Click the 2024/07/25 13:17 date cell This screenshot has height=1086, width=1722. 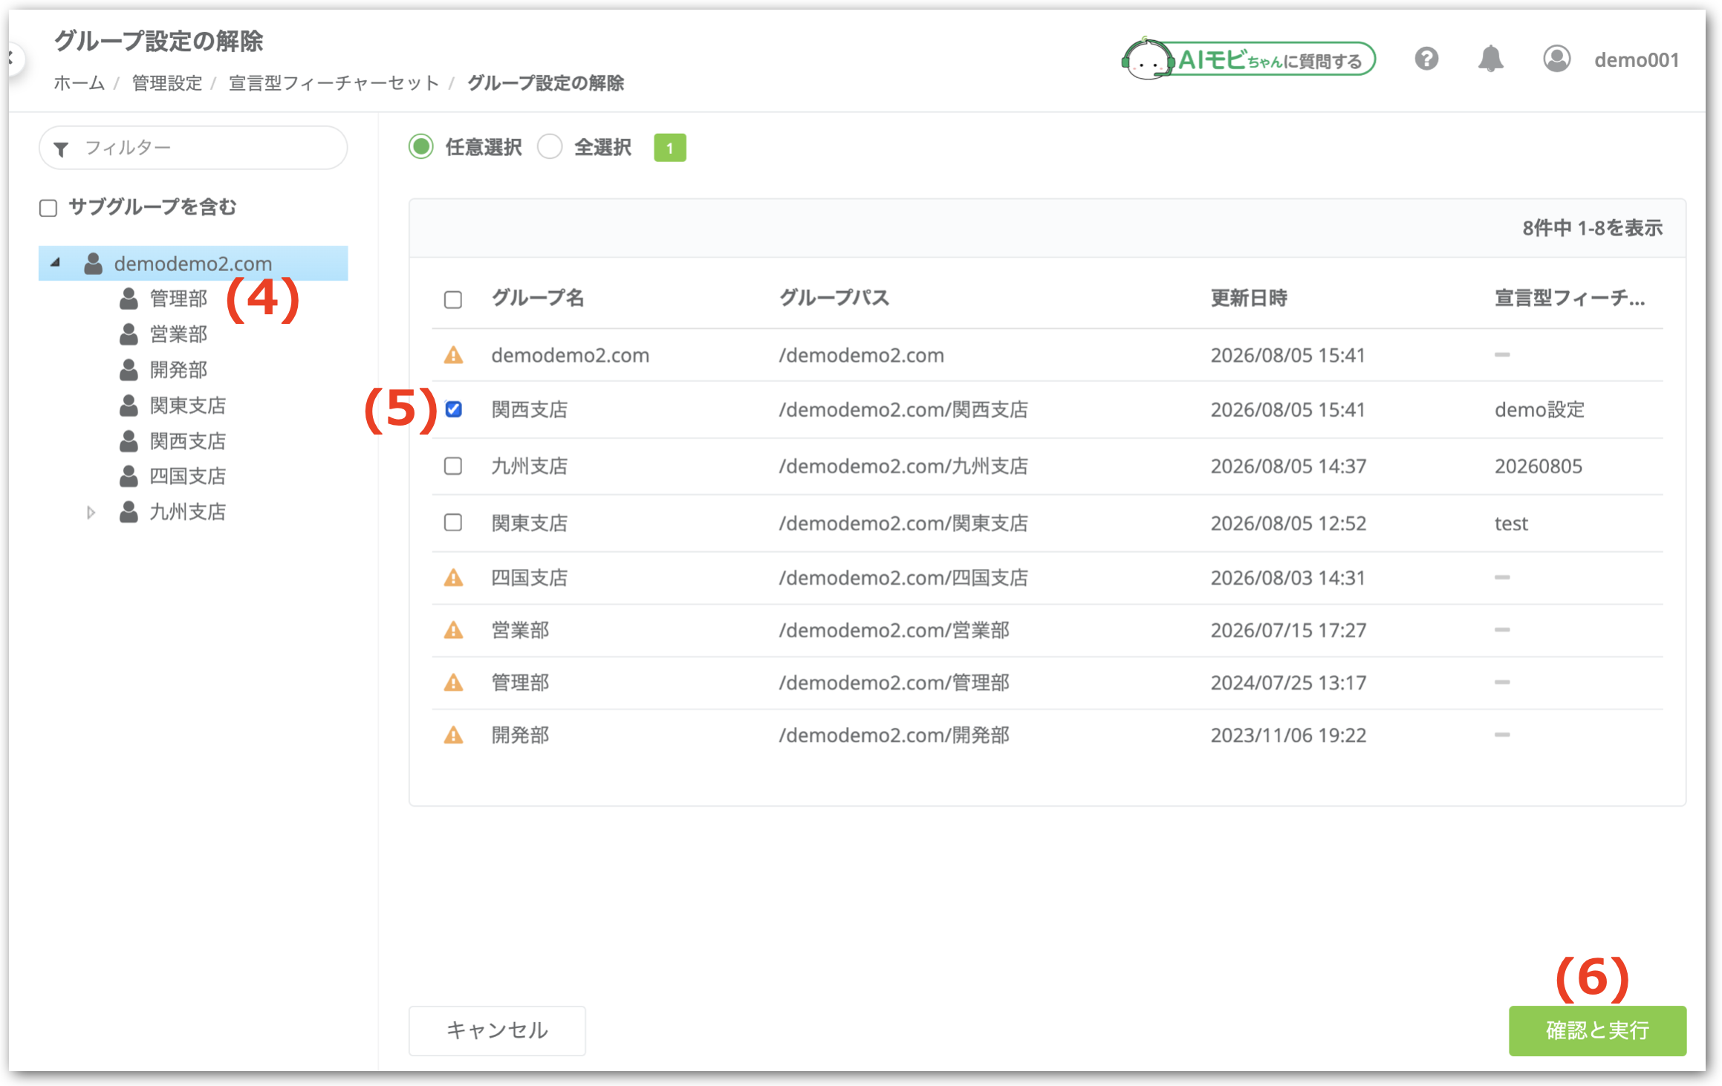[1288, 682]
